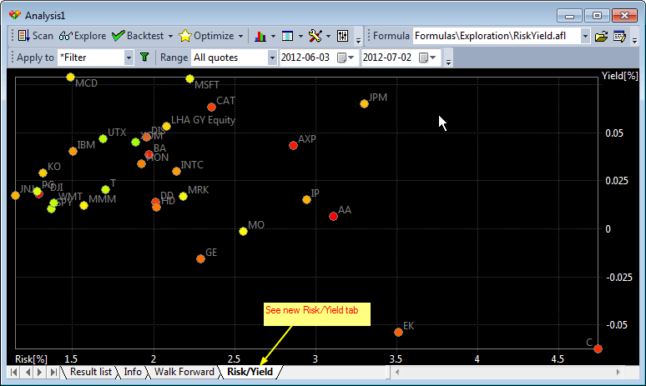
Task: Expand the Range All quotes dropdown
Action: (x=272, y=58)
